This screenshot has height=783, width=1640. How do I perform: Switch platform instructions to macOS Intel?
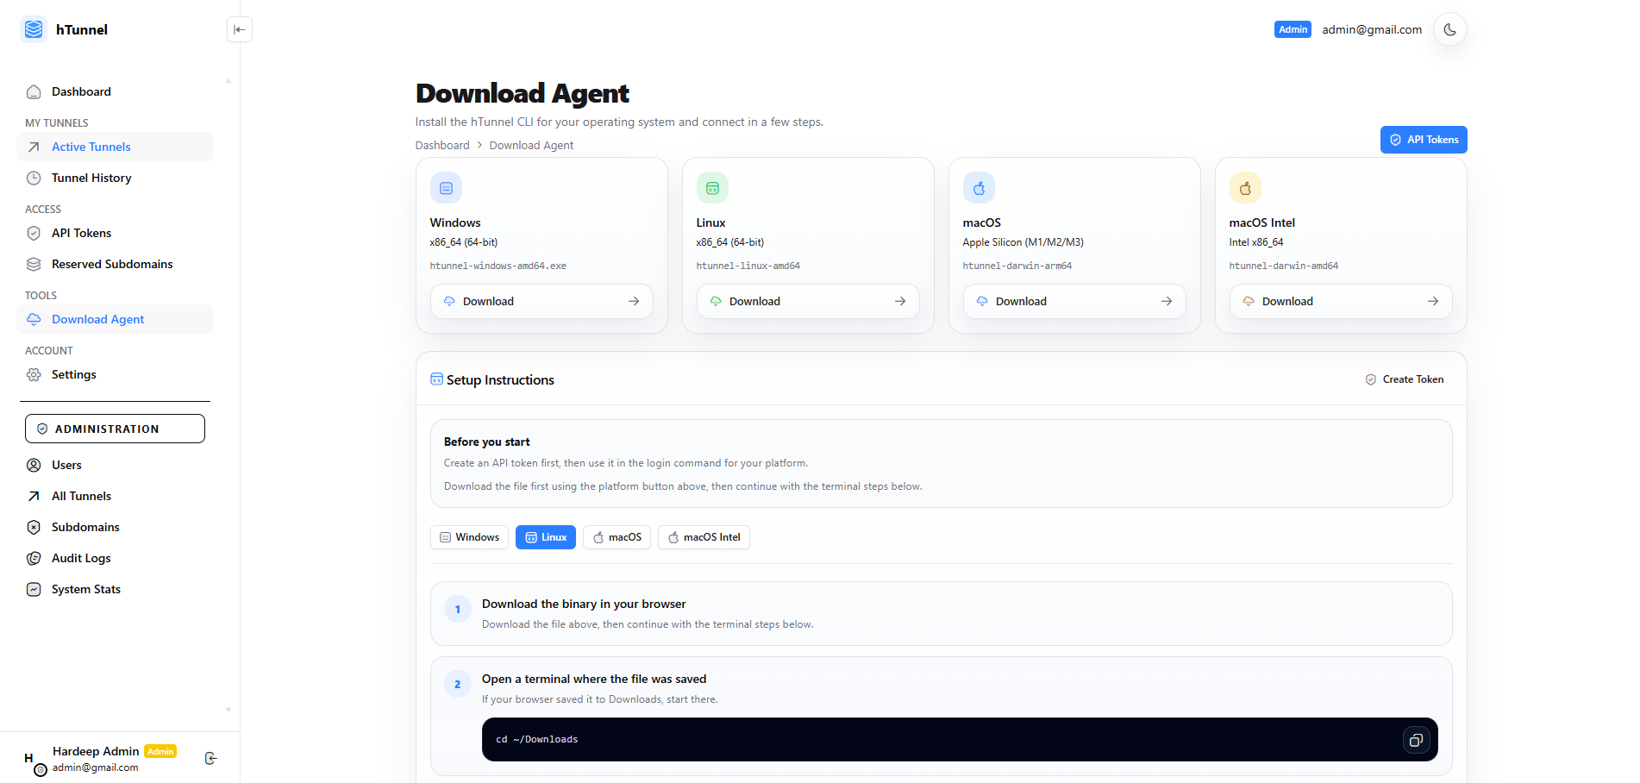point(704,537)
